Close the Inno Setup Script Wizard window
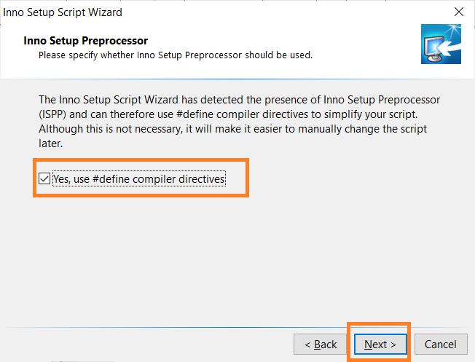475x362 pixels. point(459,12)
